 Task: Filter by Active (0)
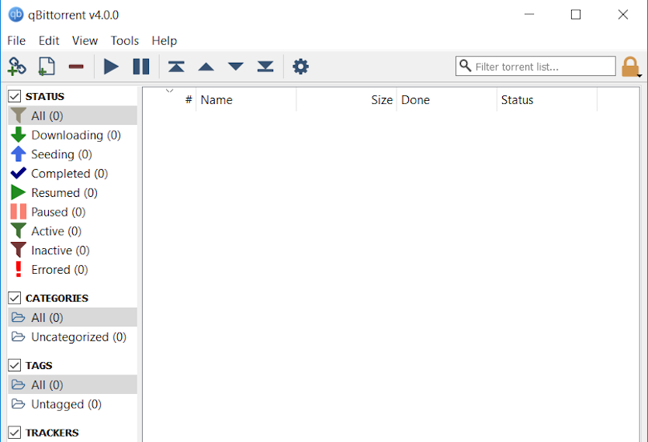(x=72, y=231)
